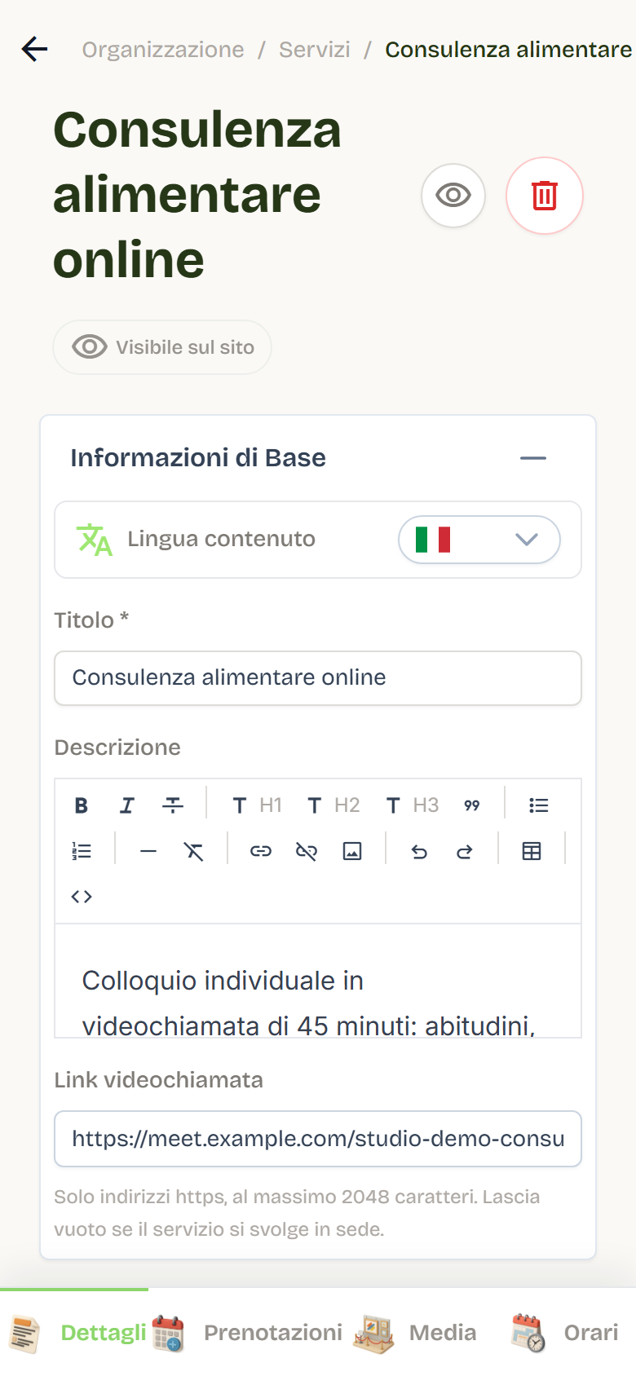Toggle visibility with round eye button

pyautogui.click(x=453, y=196)
